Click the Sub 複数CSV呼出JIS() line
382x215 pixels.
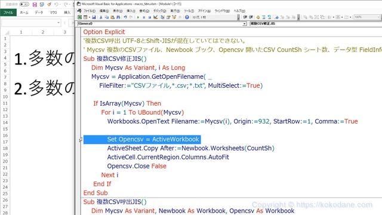tap(115, 202)
